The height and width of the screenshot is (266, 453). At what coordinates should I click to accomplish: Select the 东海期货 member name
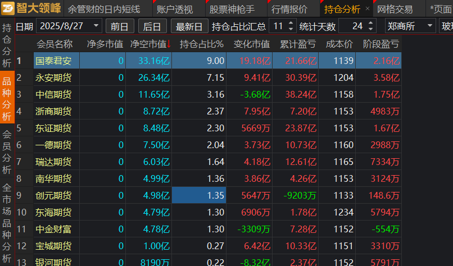tap(53, 212)
